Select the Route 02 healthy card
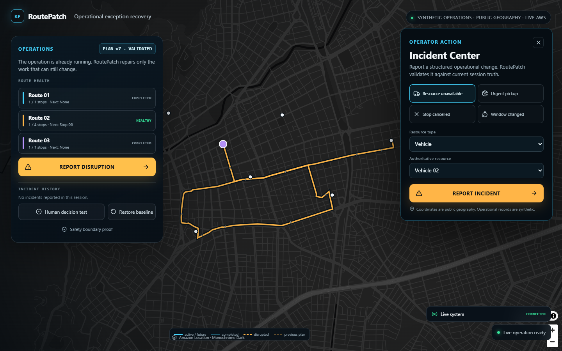The width and height of the screenshot is (562, 351). click(87, 121)
